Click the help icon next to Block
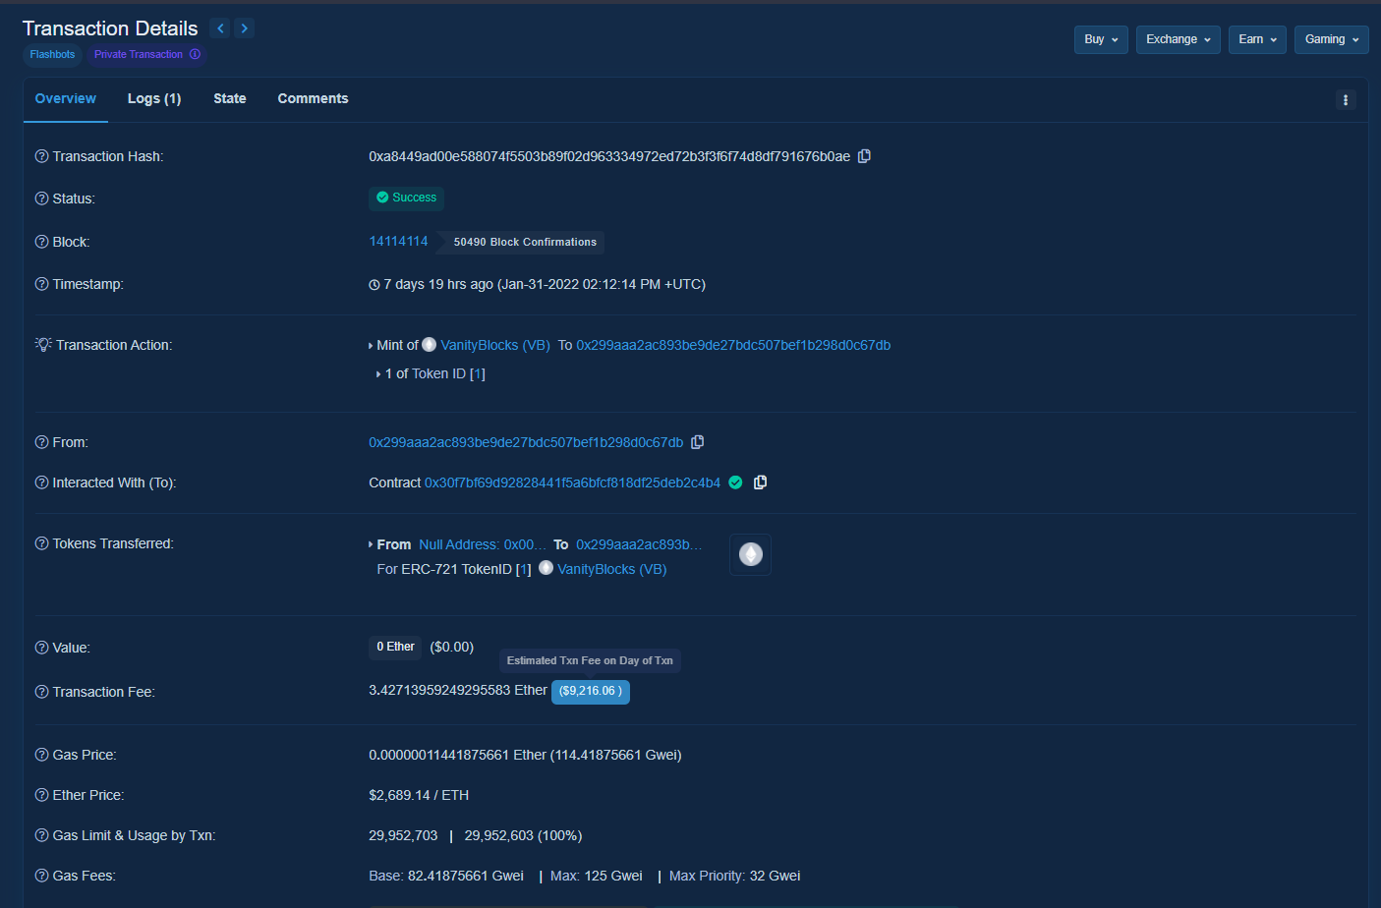The height and width of the screenshot is (908, 1381). pos(41,242)
